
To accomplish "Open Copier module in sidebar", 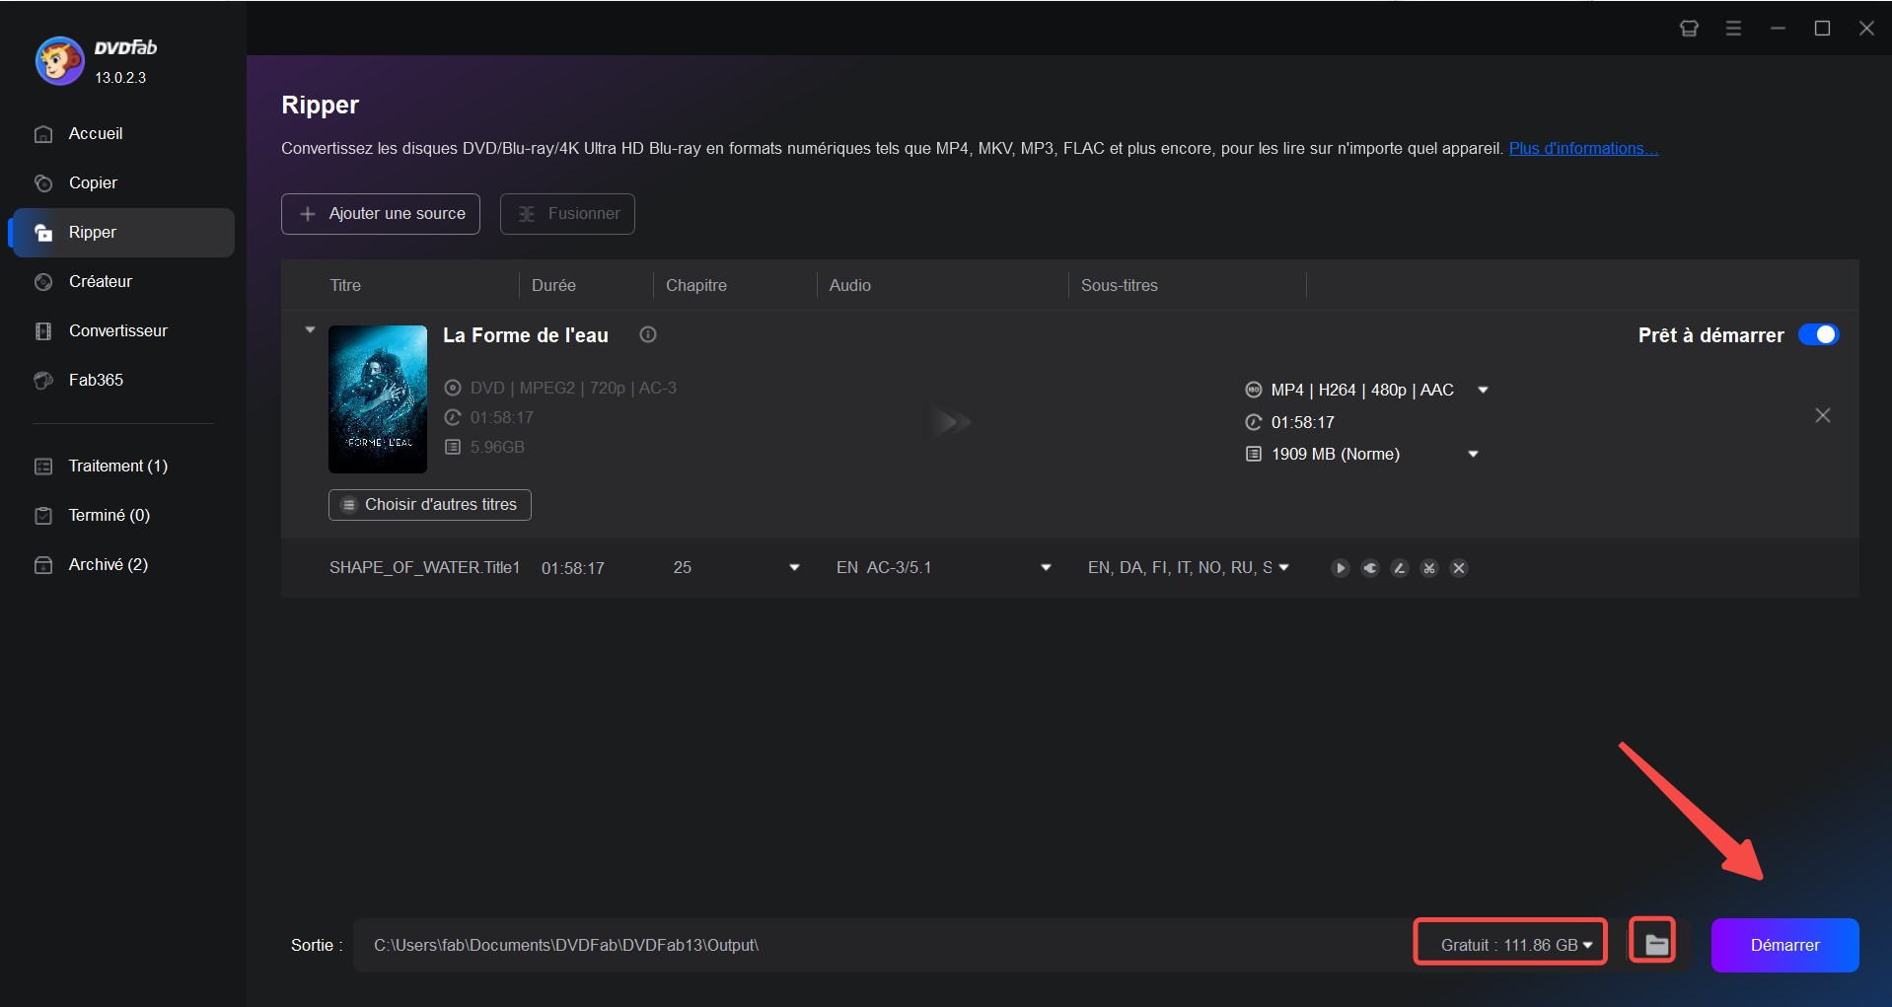I will (121, 182).
